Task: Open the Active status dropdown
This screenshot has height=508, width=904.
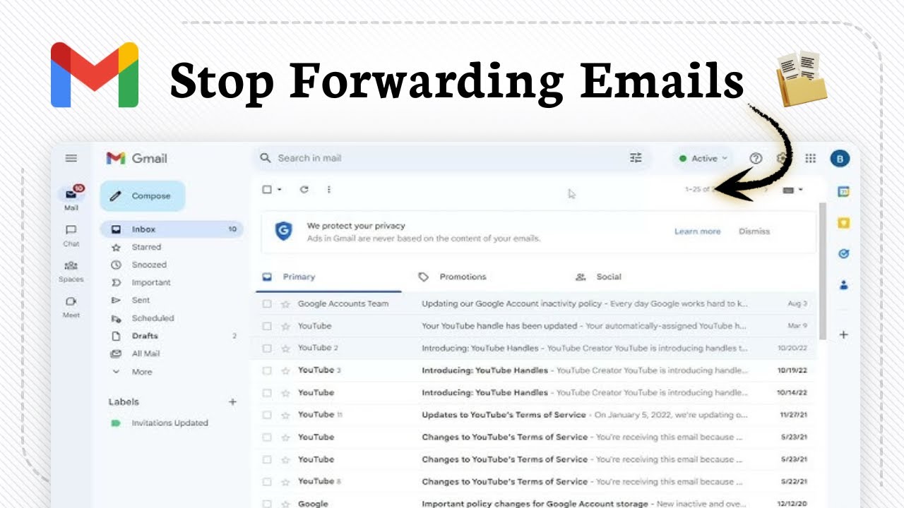Action: pos(703,159)
